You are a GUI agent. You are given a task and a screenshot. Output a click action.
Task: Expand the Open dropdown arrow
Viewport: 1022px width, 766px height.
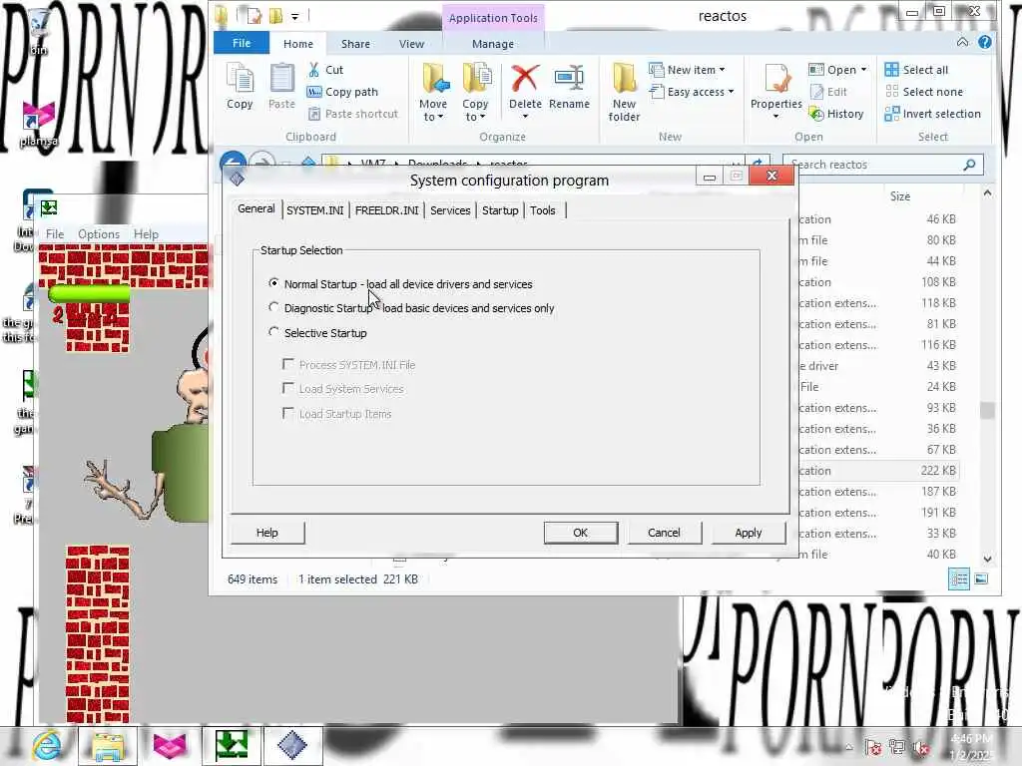point(863,70)
